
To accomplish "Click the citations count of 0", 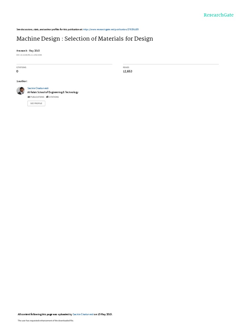I will (x=17, y=71).
